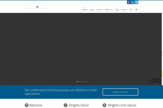Click the dark hero slideshow area
Image resolution: width=163 pixels, height=108 pixels.
coord(81,49)
